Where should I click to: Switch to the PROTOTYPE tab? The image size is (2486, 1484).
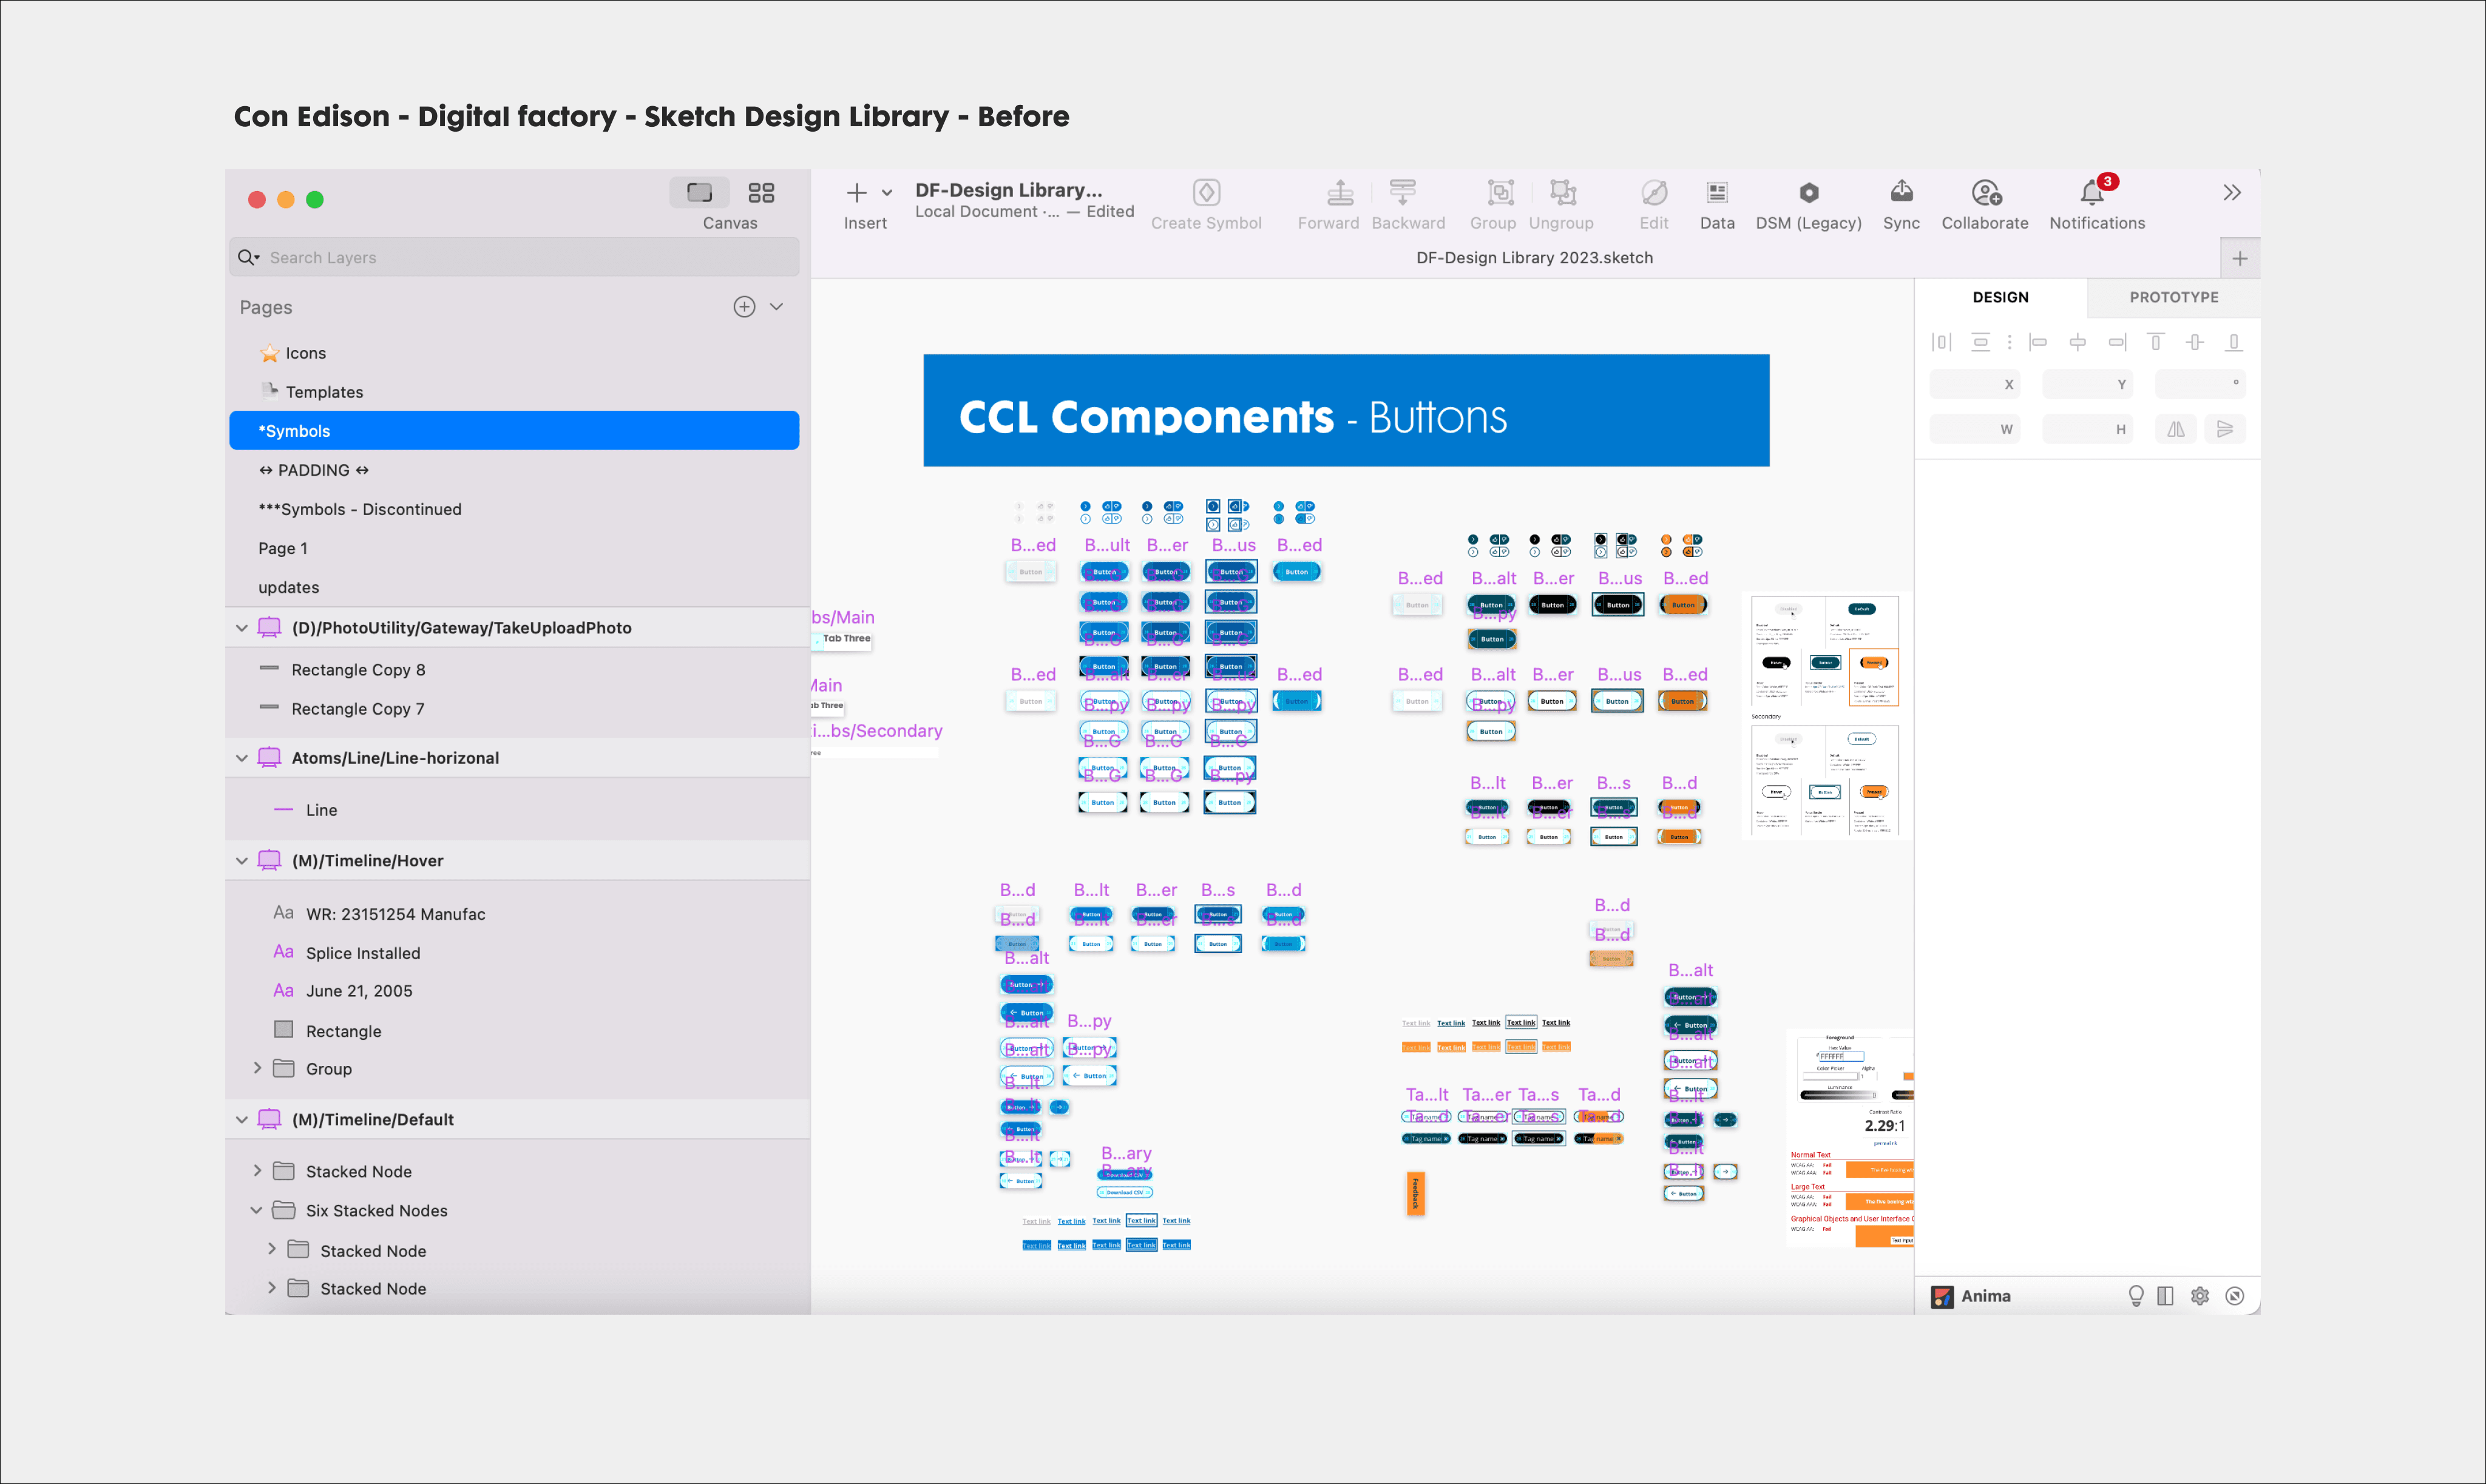coord(2173,297)
